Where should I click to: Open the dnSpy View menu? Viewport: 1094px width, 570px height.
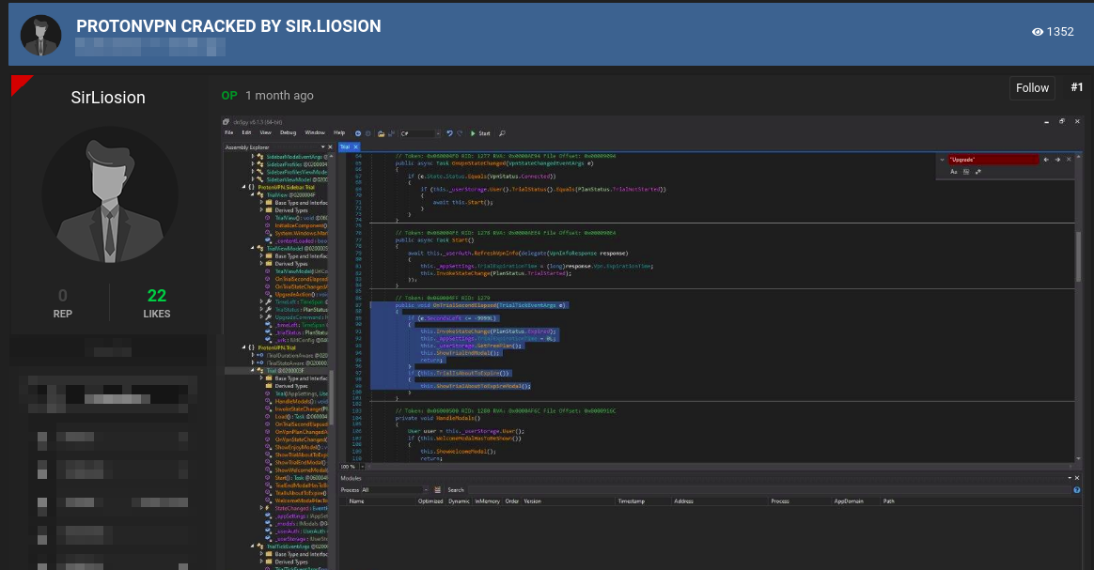click(x=266, y=133)
